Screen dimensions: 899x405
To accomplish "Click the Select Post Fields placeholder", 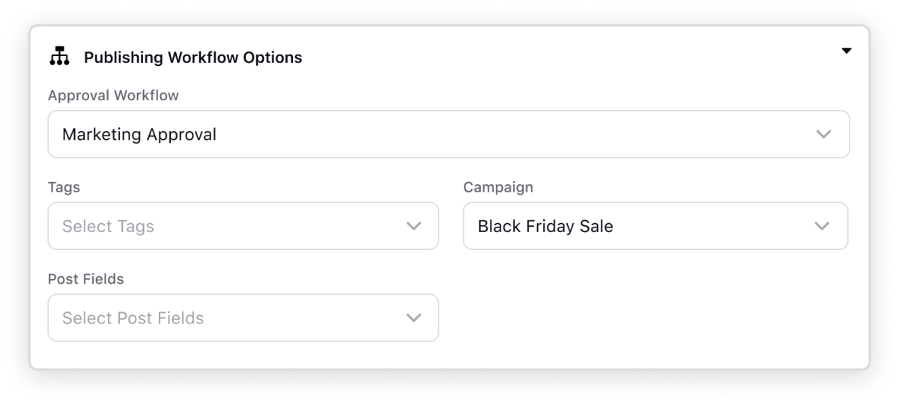I will point(133,317).
